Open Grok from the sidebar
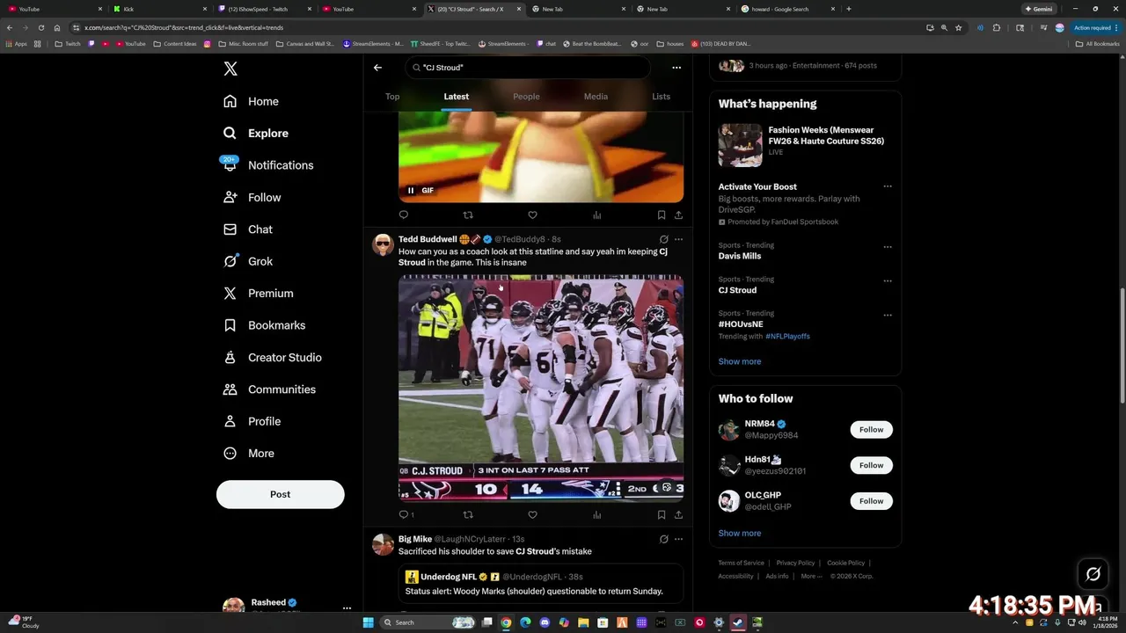Image resolution: width=1126 pixels, height=633 pixels. (x=248, y=261)
